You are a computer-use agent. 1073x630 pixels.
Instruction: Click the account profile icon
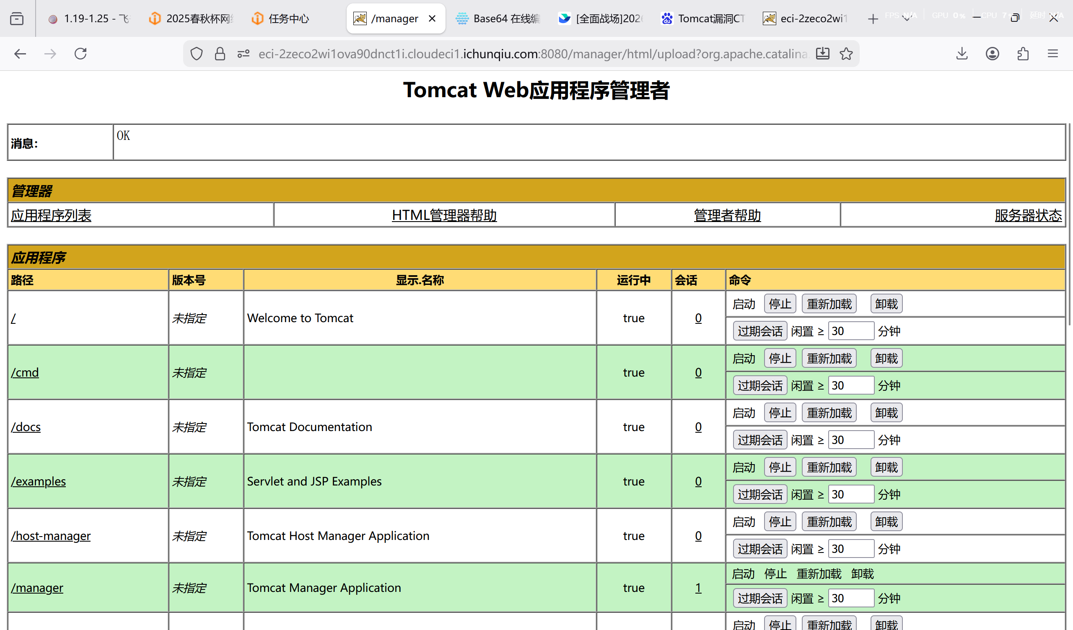click(992, 54)
